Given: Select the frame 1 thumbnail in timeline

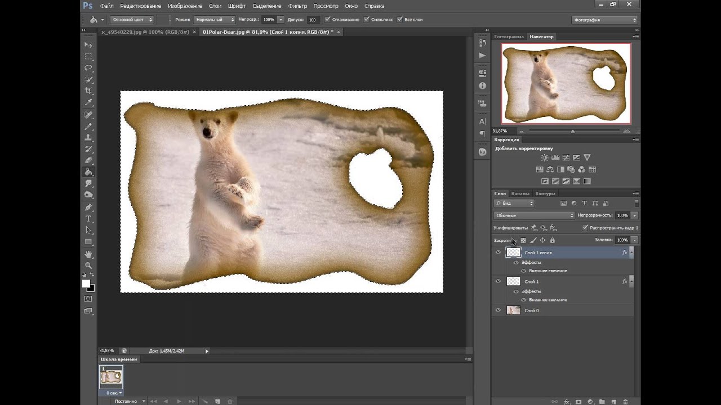Looking at the screenshot, I should 111,377.
